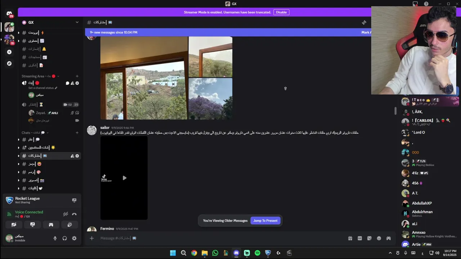Image resolution: width=461 pixels, height=259 pixels.
Task: Edit settings of selected مشاركات channel
Action: [77, 156]
